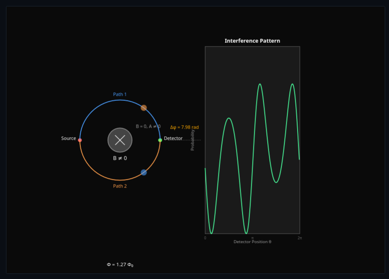Click the Δφ = 7.98 rad readout
Viewport: 389px width, 279px height.
point(184,127)
